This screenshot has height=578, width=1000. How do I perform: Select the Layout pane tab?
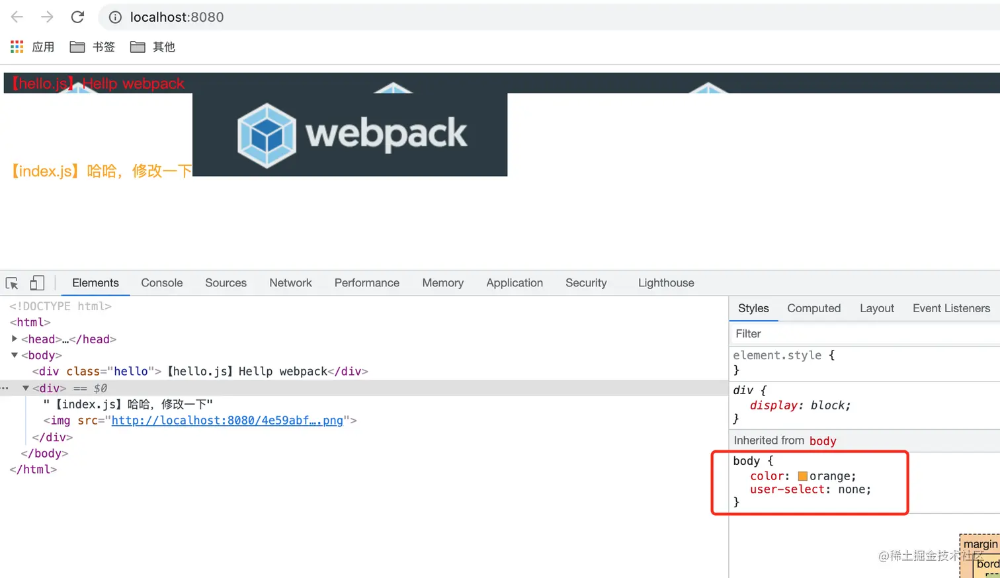click(x=876, y=308)
